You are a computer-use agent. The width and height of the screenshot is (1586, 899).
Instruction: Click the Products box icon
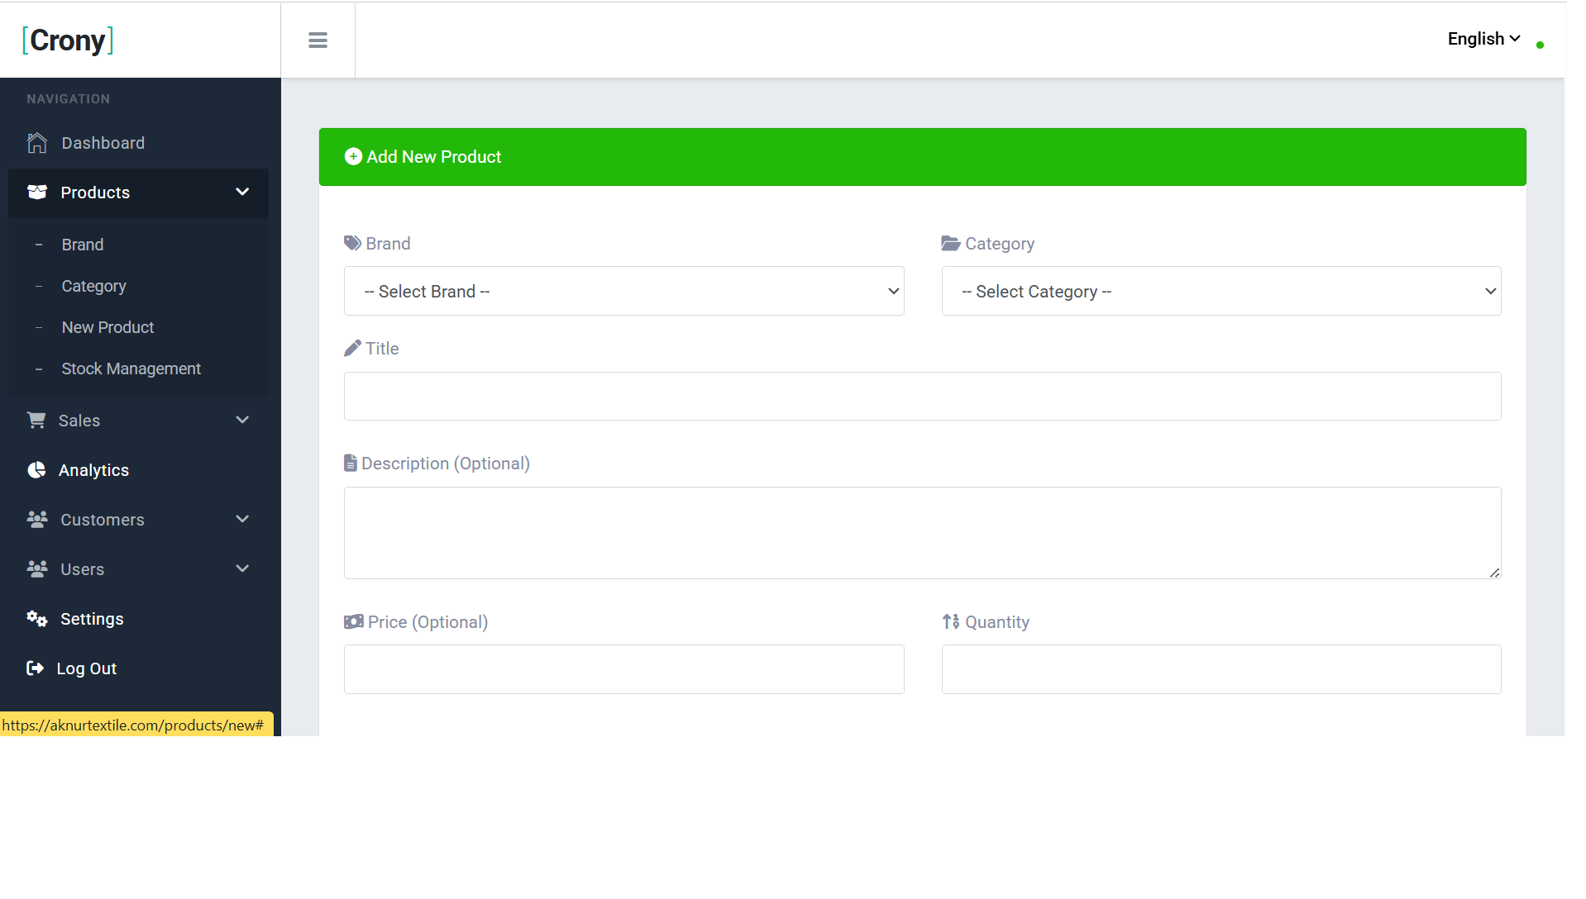(x=37, y=192)
